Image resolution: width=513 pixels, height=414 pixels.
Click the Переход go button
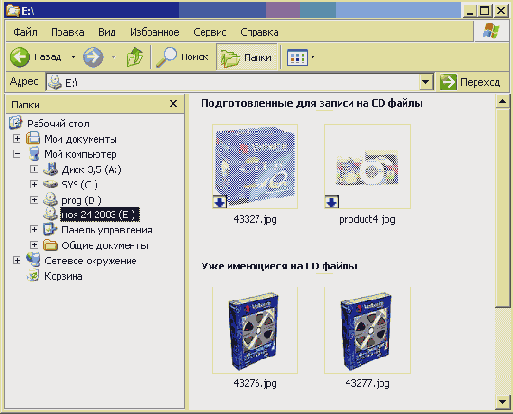[470, 82]
